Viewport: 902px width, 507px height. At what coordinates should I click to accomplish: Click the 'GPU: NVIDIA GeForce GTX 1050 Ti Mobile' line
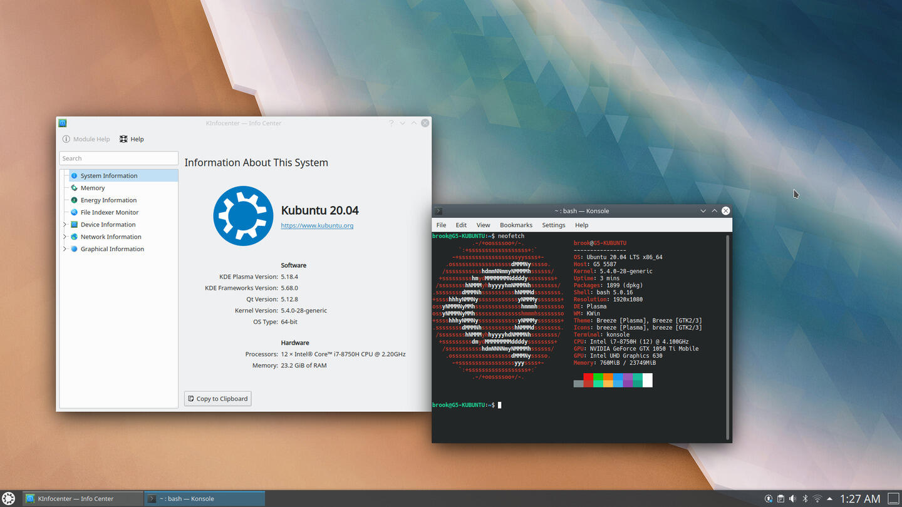pyautogui.click(x=636, y=349)
